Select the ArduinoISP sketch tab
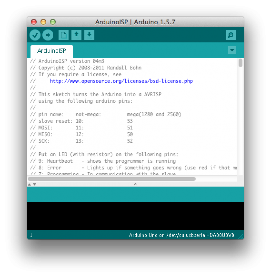271x277 pixels. coord(52,51)
